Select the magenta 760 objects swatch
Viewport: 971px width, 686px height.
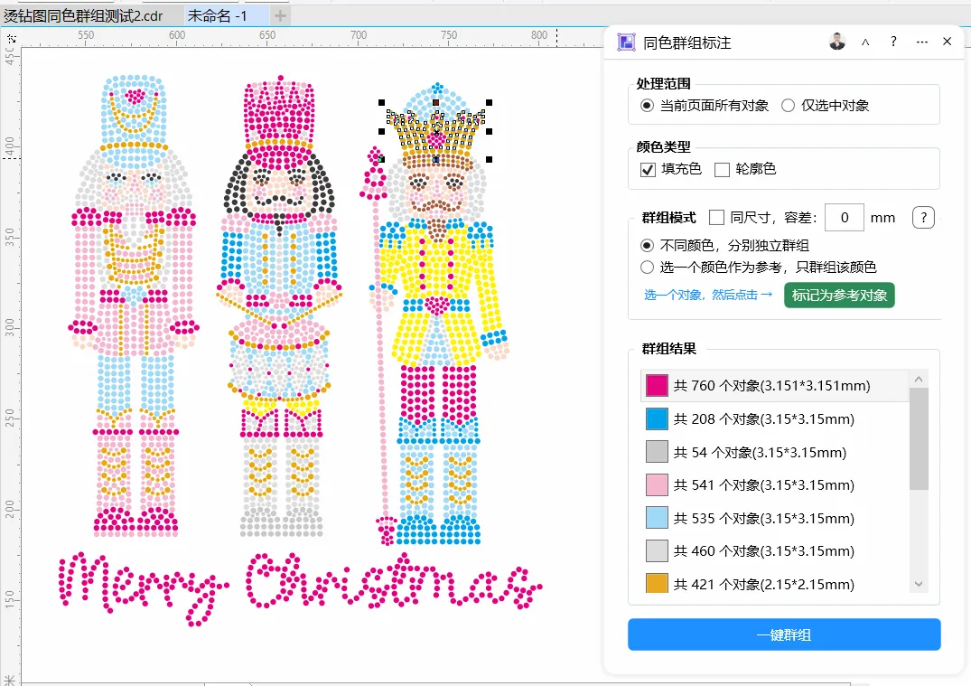[x=657, y=385]
